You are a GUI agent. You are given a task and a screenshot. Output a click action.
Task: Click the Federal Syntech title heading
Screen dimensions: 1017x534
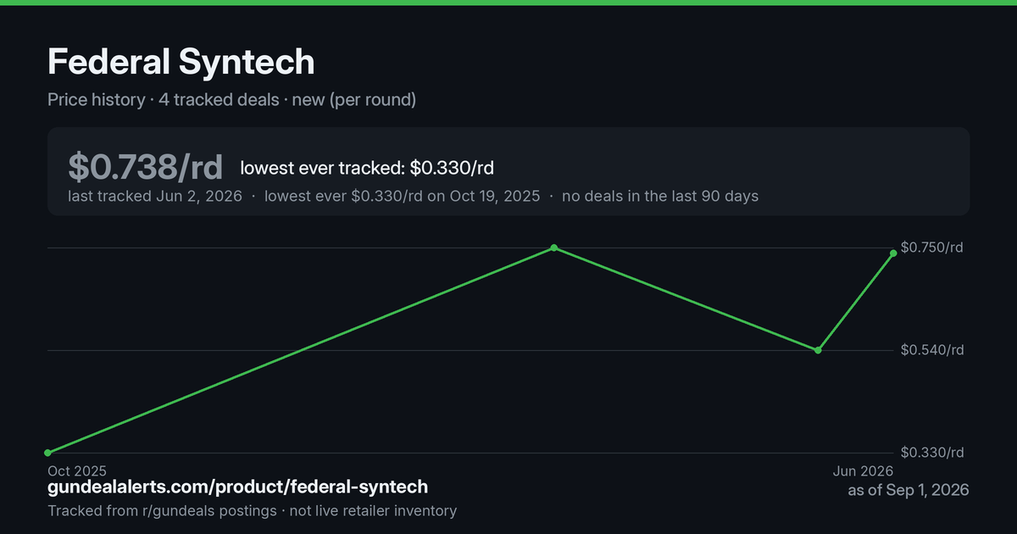(181, 62)
